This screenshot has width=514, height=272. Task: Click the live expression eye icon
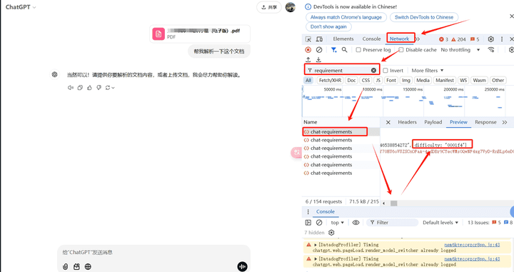(x=356, y=223)
